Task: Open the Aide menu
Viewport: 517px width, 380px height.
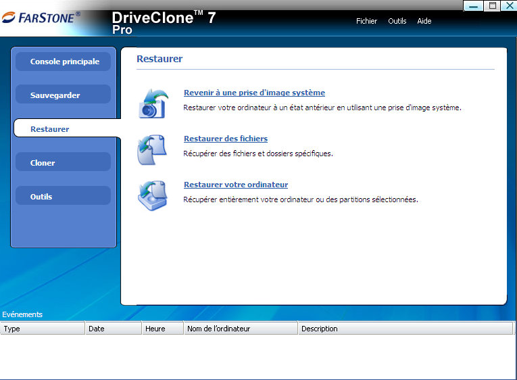Action: pyautogui.click(x=424, y=21)
